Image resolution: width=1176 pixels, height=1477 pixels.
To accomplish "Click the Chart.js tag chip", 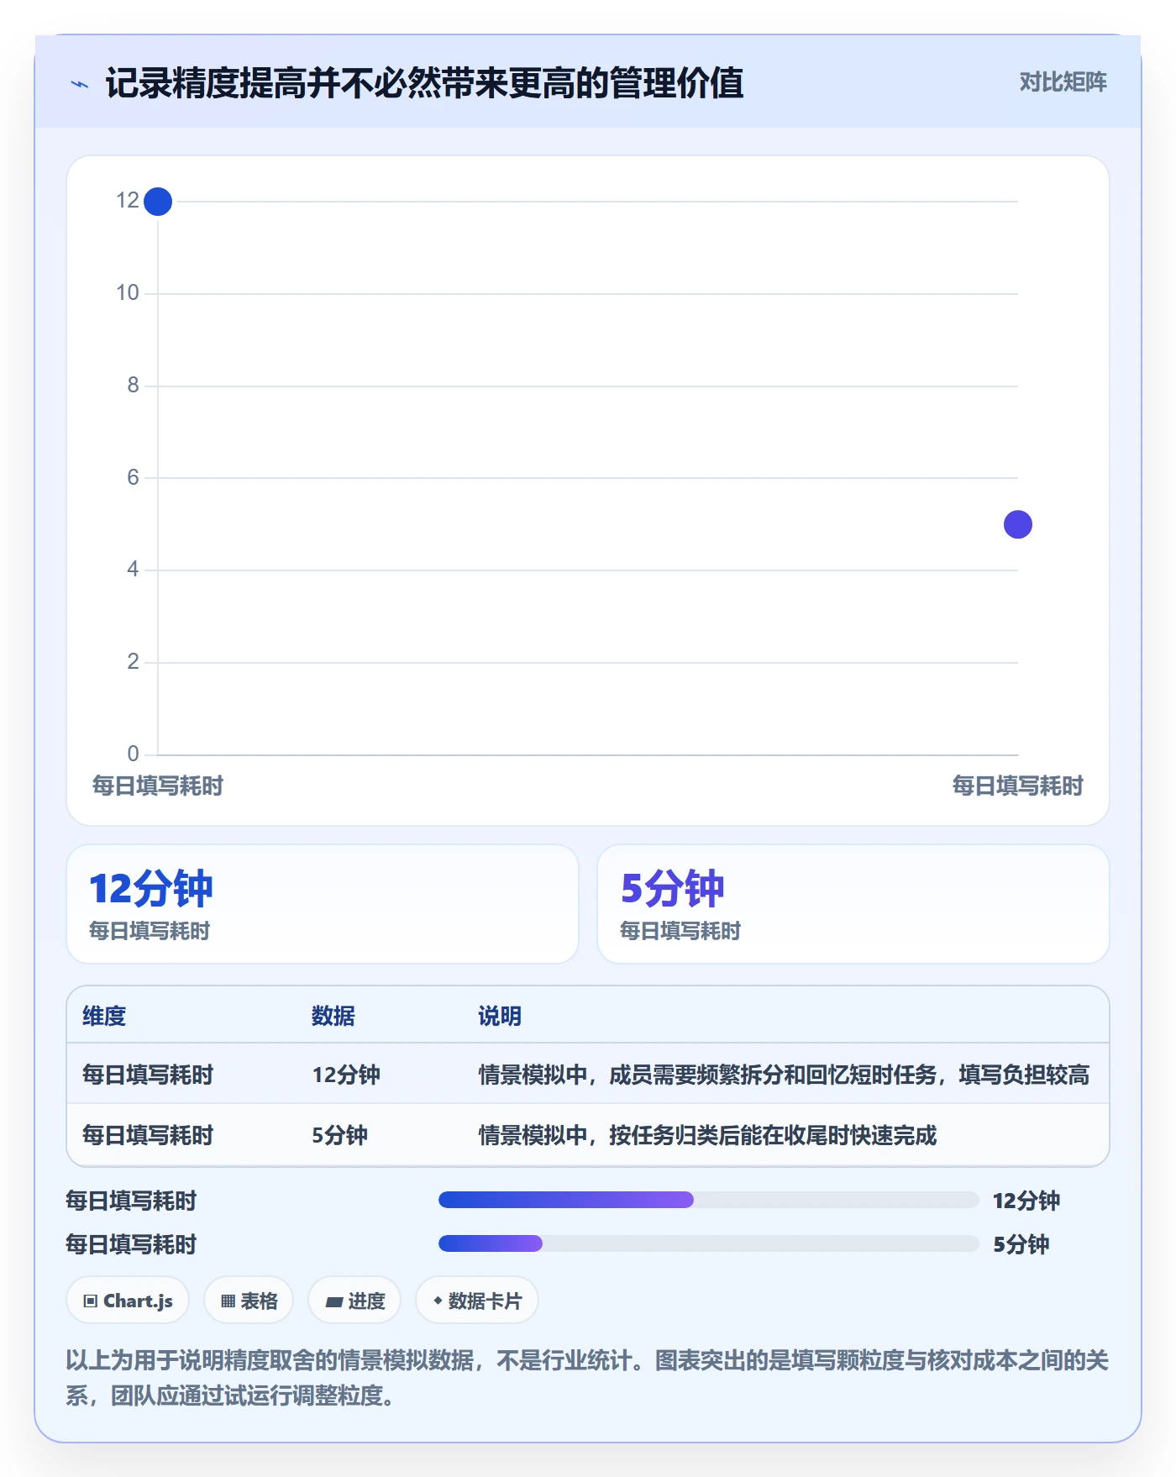I will click(x=128, y=1301).
